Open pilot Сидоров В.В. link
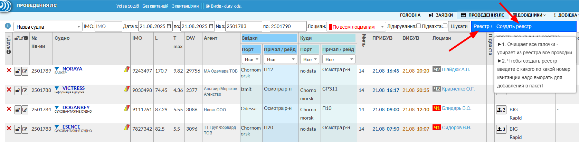This screenshot has height=142, width=579. [x=456, y=127]
